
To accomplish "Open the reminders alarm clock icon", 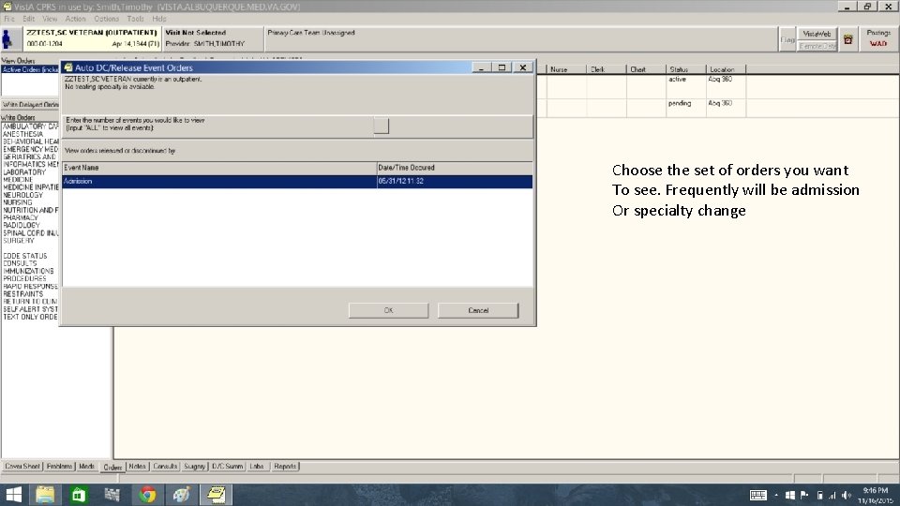I will pyautogui.click(x=847, y=39).
